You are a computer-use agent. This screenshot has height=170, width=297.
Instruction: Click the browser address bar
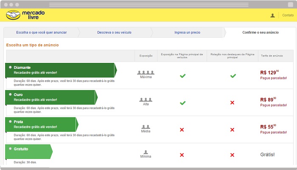coord(148,5)
